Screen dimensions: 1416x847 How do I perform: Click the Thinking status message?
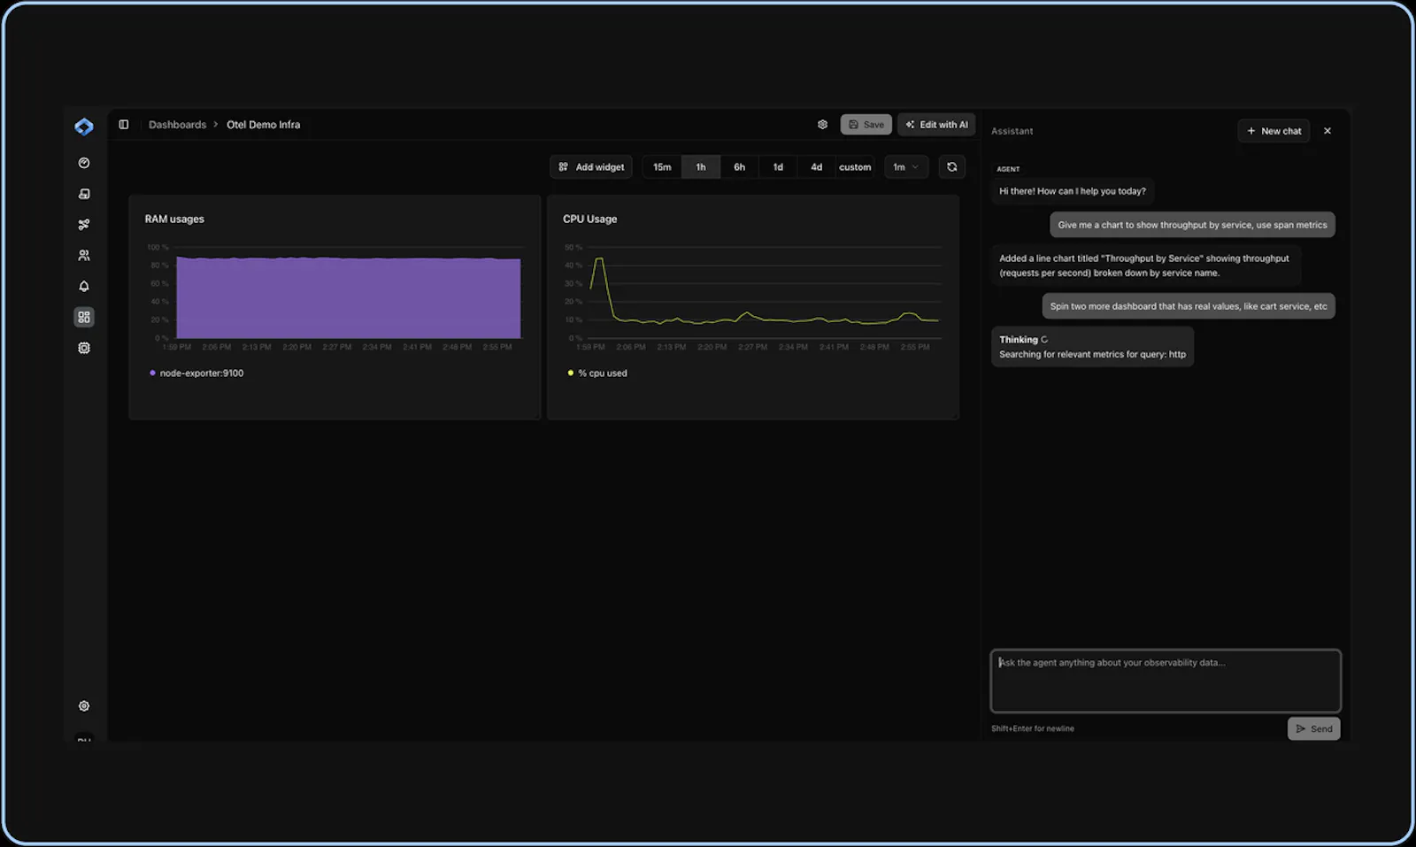(x=1092, y=347)
